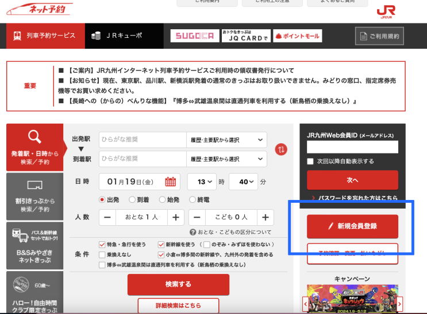Open the JRキューポ tab
The height and width of the screenshot is (314, 427).
click(124, 36)
